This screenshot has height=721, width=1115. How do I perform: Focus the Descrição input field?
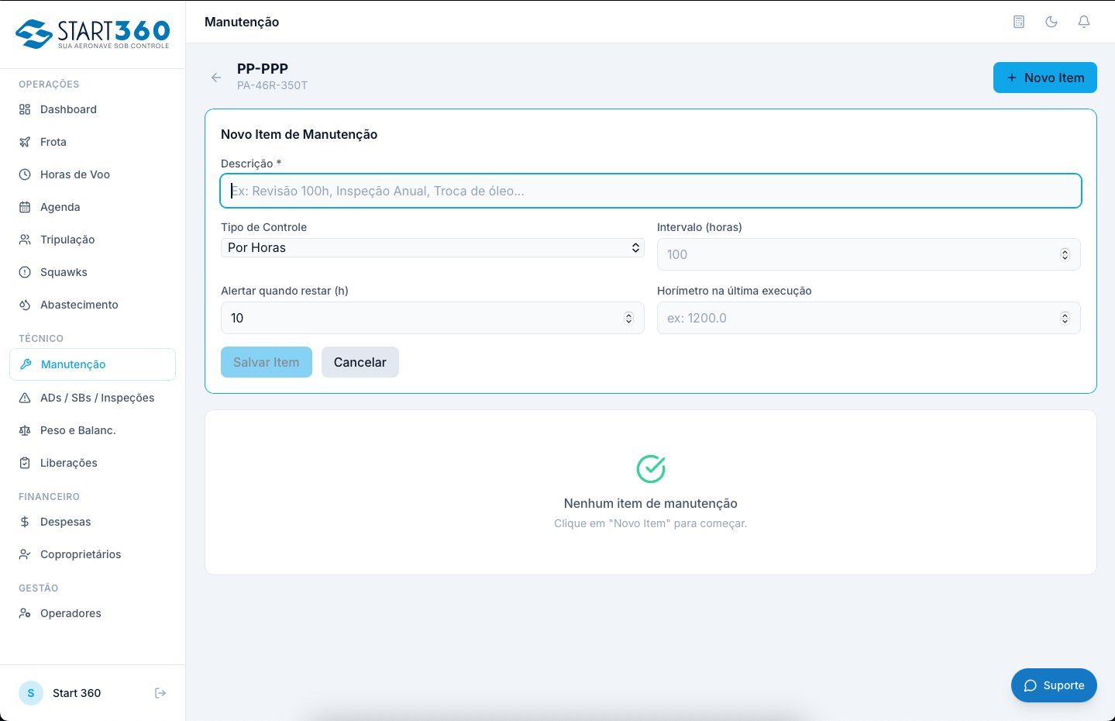(x=651, y=191)
